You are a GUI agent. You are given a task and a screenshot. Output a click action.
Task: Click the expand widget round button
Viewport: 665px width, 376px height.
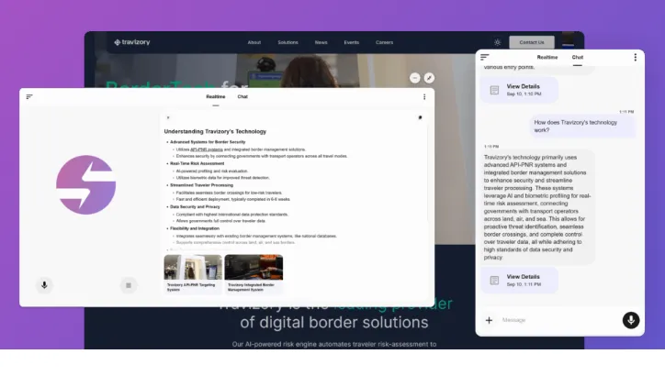pyautogui.click(x=429, y=78)
